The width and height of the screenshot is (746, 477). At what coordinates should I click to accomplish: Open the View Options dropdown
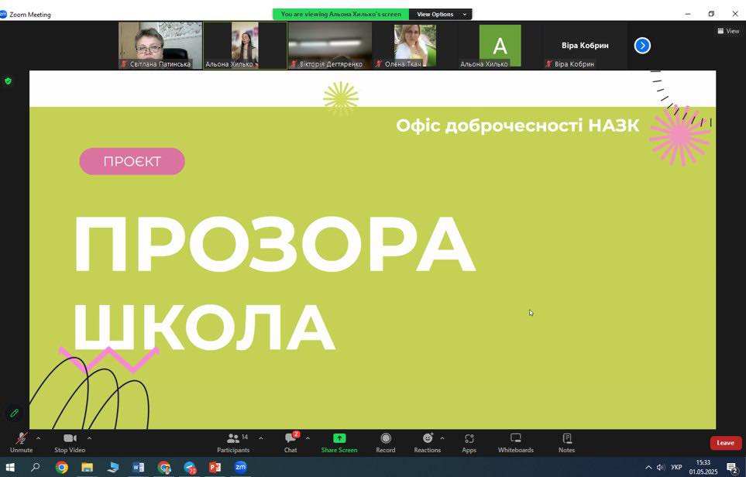pyautogui.click(x=442, y=14)
